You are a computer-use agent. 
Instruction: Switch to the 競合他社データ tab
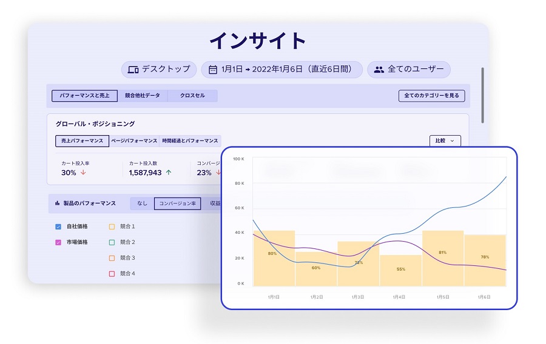click(x=143, y=96)
